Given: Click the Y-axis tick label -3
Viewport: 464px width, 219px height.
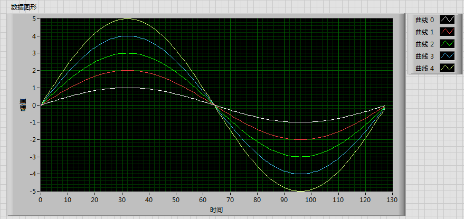Looking at the screenshot, I should point(33,157).
